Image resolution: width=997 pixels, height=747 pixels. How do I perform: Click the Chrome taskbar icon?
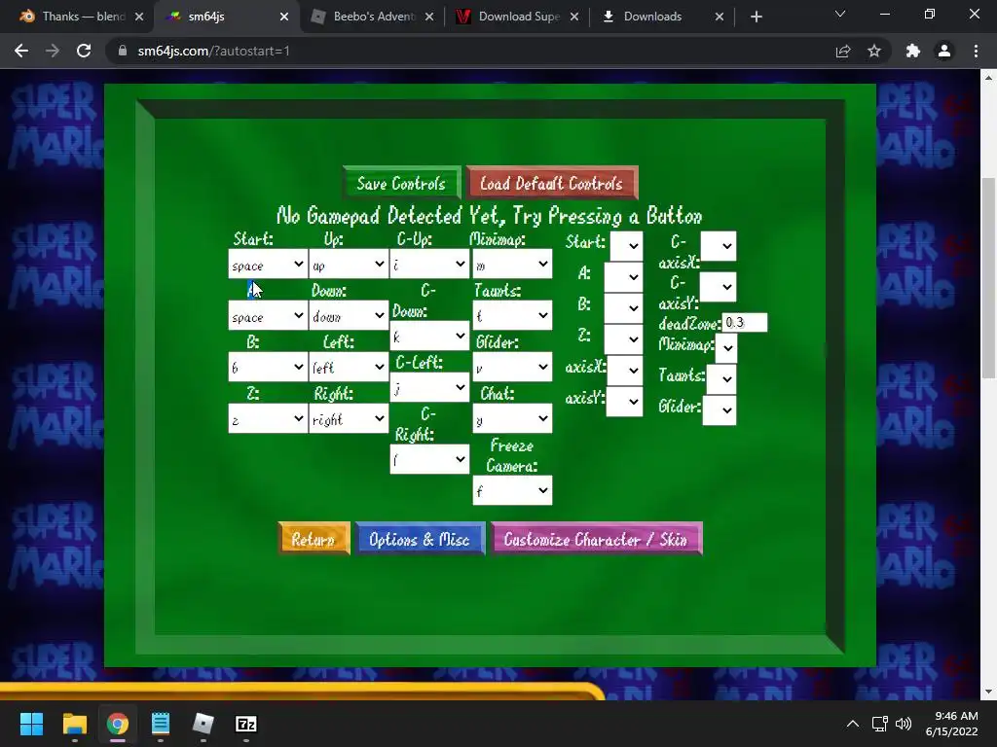117,724
